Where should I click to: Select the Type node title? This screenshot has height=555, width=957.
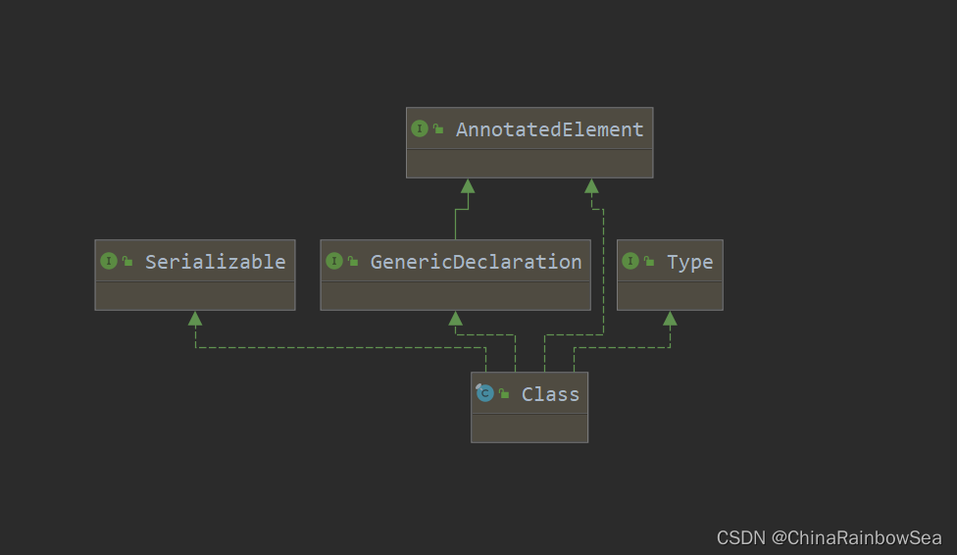[689, 263]
